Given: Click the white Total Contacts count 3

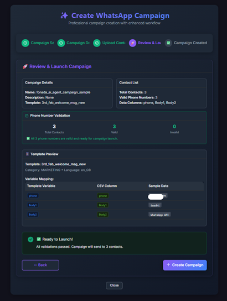Looking at the screenshot, I should pos(54,127).
